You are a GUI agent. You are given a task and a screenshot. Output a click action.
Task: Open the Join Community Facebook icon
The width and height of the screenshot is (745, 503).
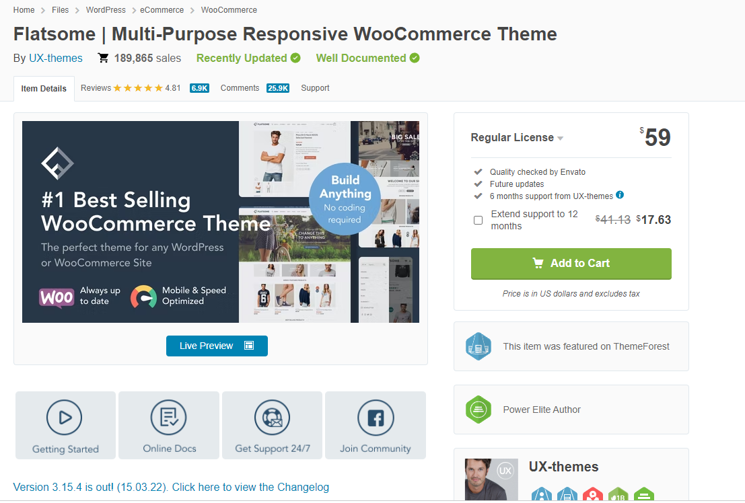point(376,418)
